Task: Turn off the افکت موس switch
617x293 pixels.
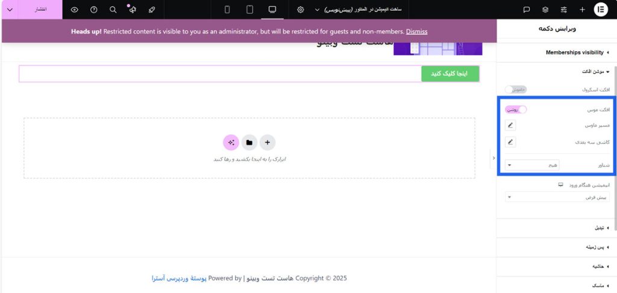Action: (x=516, y=109)
